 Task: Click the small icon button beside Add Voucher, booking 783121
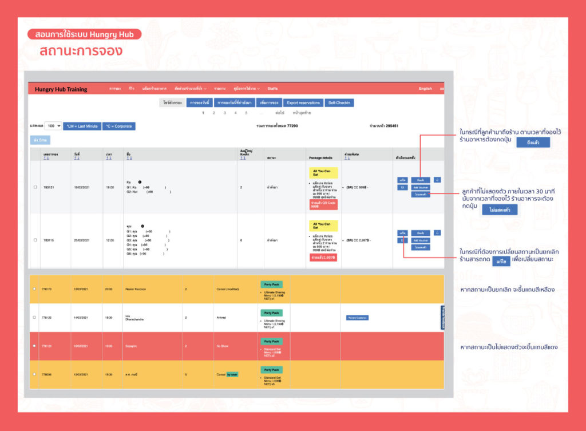(x=402, y=187)
